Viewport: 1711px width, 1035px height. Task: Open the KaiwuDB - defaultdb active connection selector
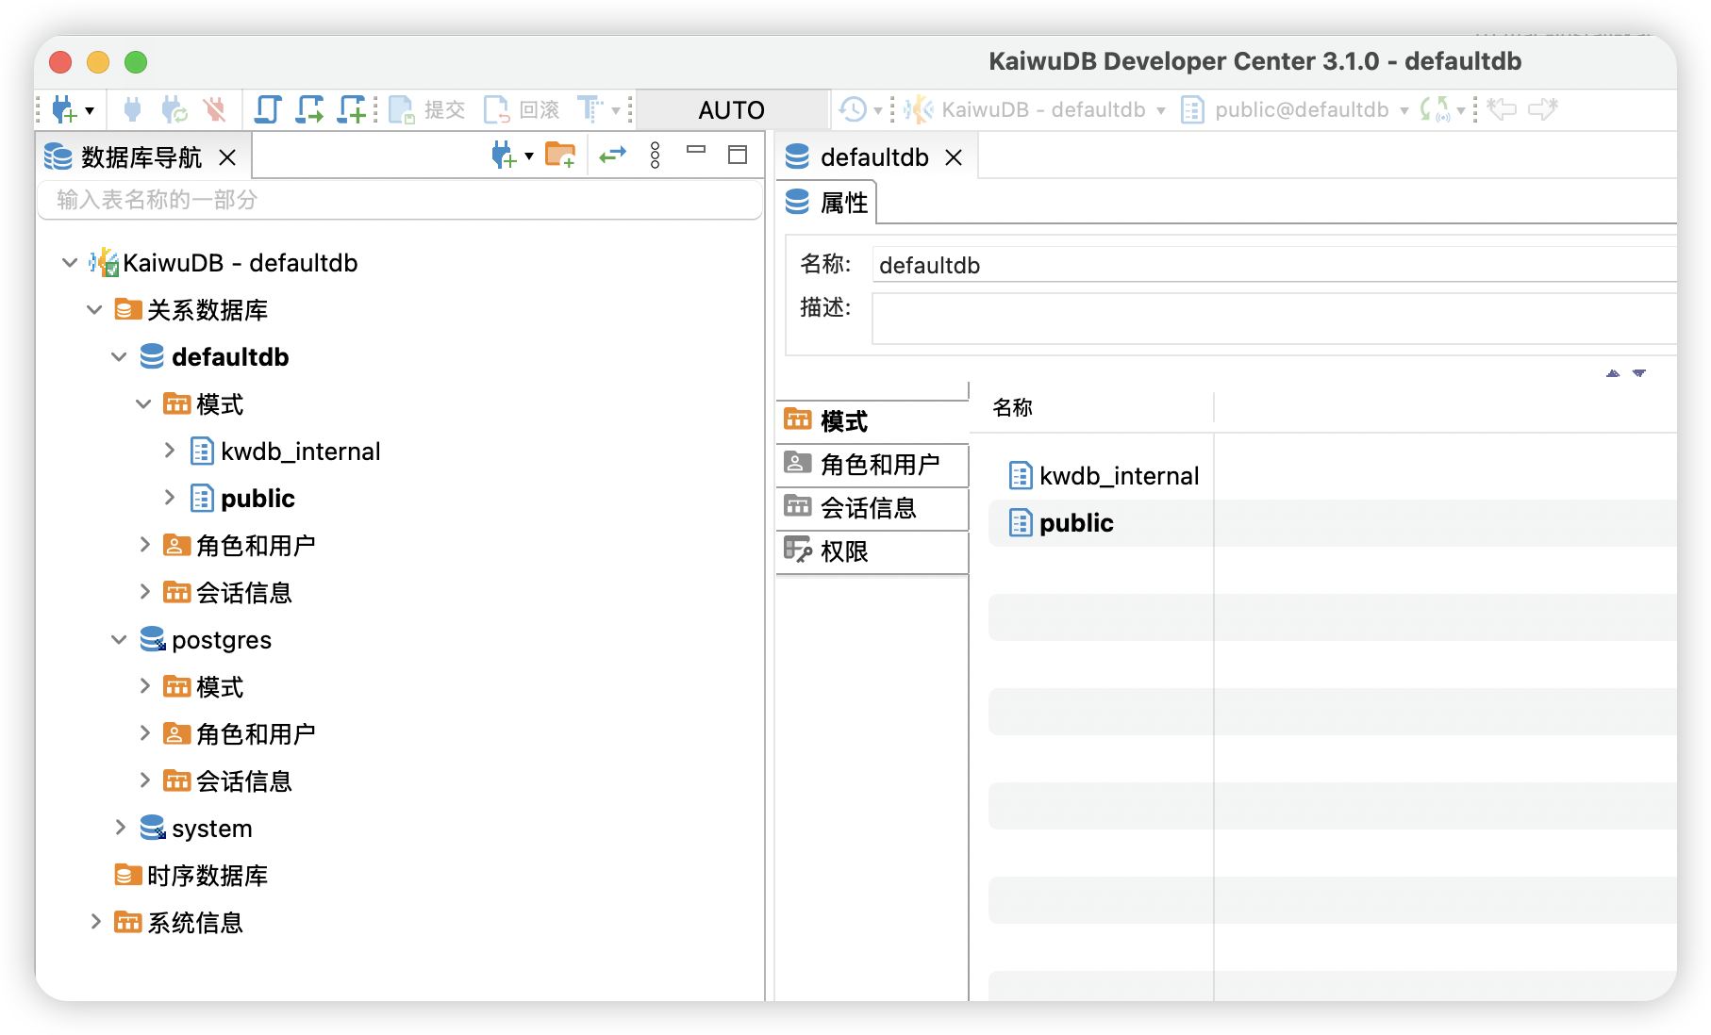tap(1035, 110)
